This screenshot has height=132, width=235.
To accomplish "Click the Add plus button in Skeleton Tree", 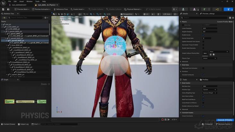I will 4,18.
